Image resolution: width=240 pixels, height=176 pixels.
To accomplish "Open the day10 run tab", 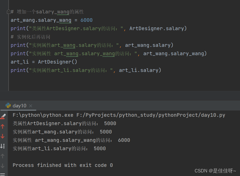I will pyautogui.click(x=19, y=106).
